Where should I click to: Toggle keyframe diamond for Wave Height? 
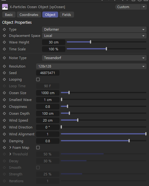pyautogui.click(x=4, y=42)
